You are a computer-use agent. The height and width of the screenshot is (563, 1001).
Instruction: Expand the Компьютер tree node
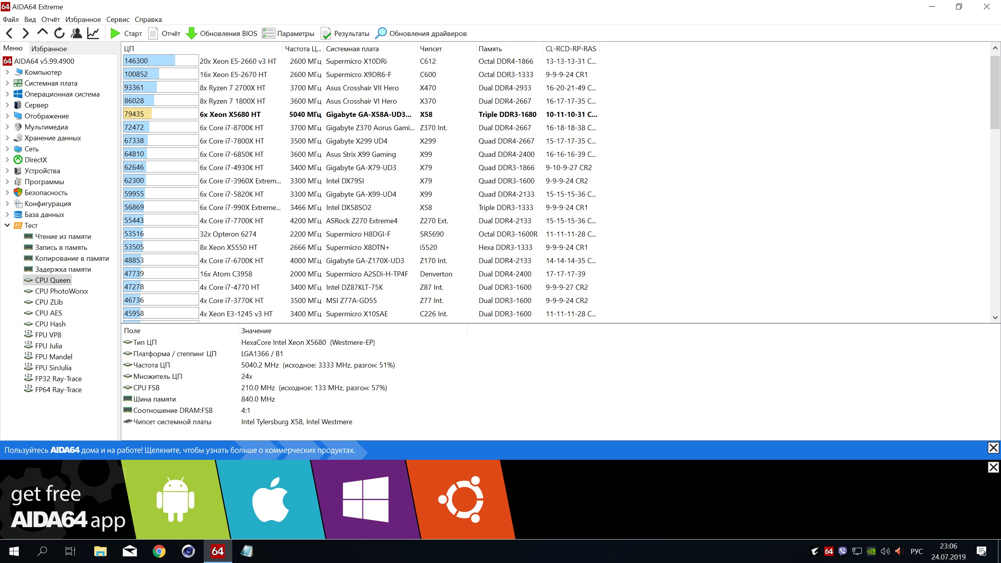[7, 72]
